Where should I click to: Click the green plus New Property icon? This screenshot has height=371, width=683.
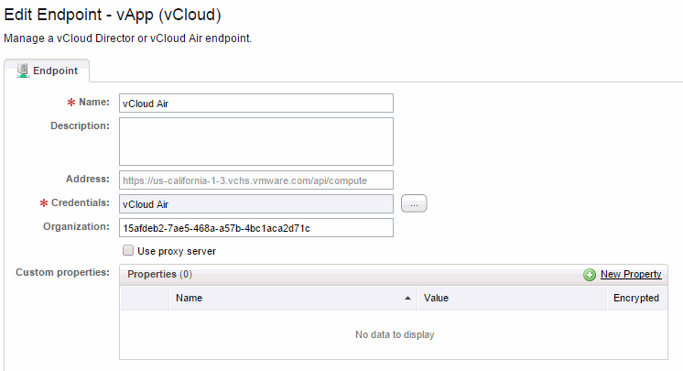[x=590, y=275]
